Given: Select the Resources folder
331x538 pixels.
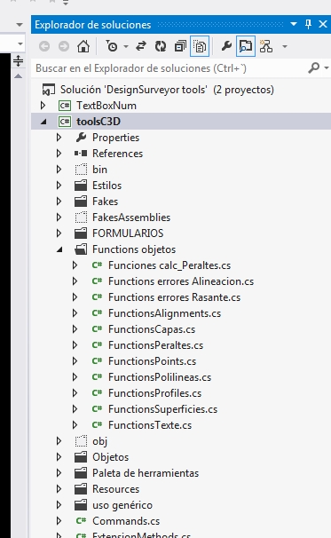Looking at the screenshot, I should (116, 489).
